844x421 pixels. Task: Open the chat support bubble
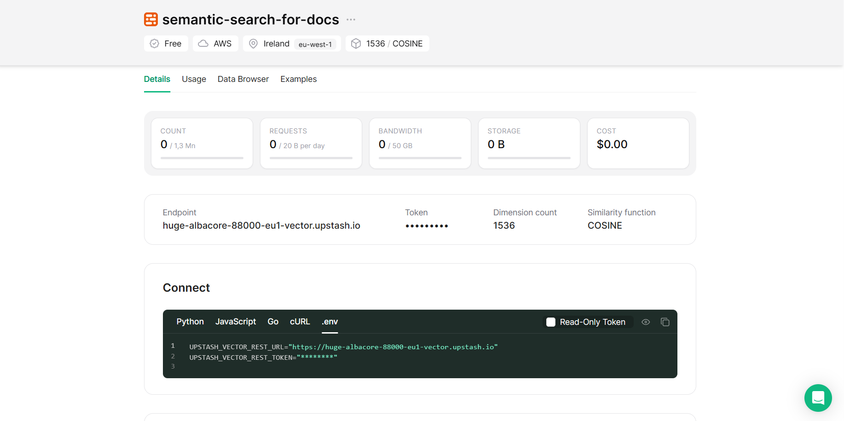click(818, 398)
